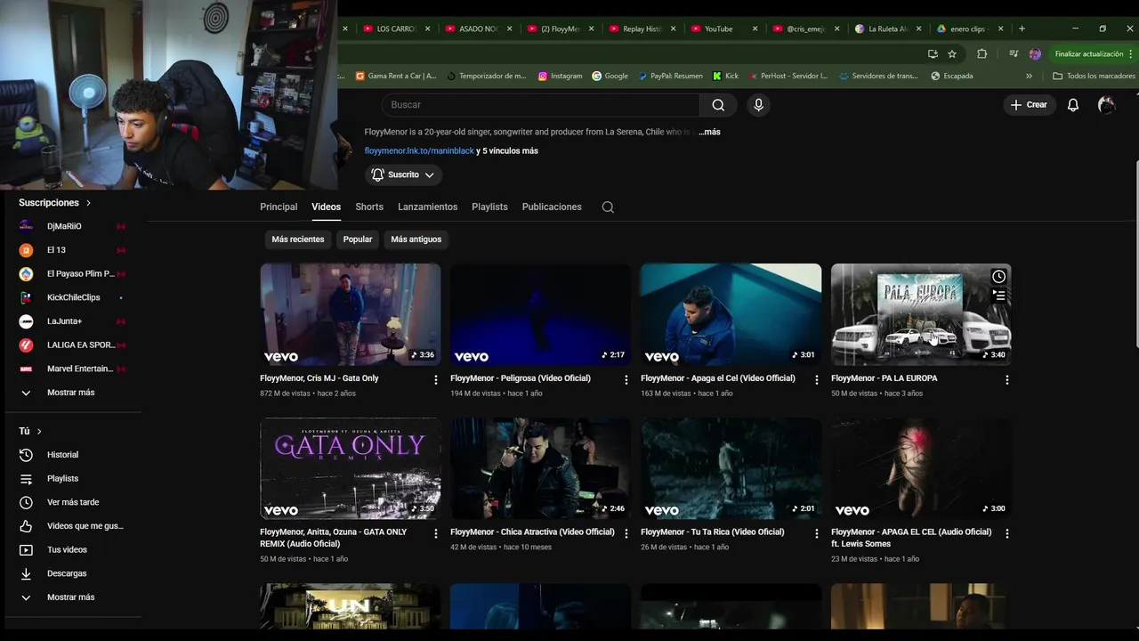This screenshot has width=1139, height=641.
Task: Open the Suscrito dropdown
Action: tap(403, 175)
